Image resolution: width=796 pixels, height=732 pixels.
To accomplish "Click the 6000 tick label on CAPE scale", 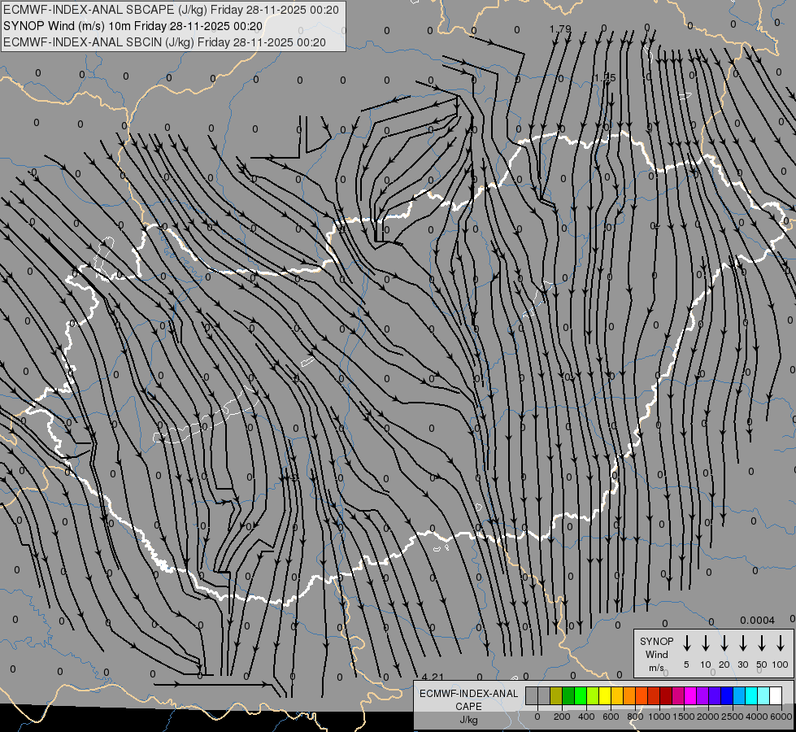I will pos(781,717).
